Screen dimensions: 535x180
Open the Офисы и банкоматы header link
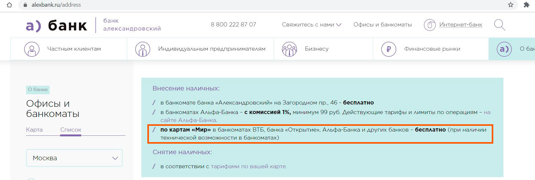pos(383,25)
